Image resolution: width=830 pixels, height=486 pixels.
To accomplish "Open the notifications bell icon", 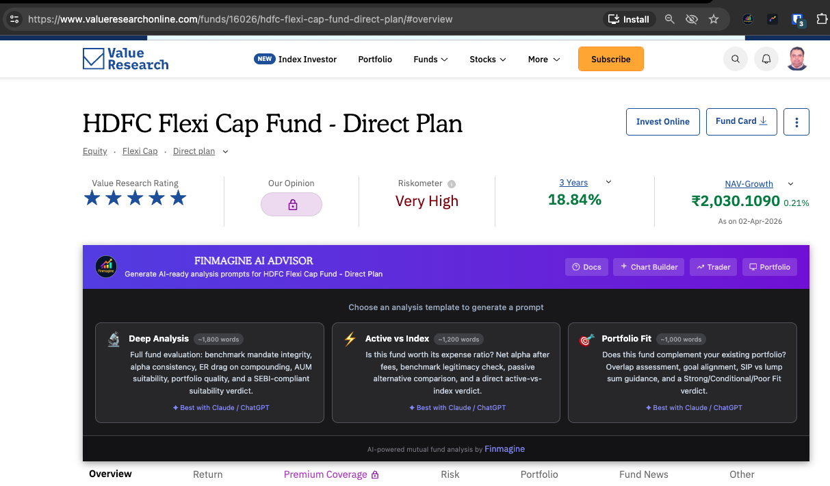I will click(x=766, y=60).
